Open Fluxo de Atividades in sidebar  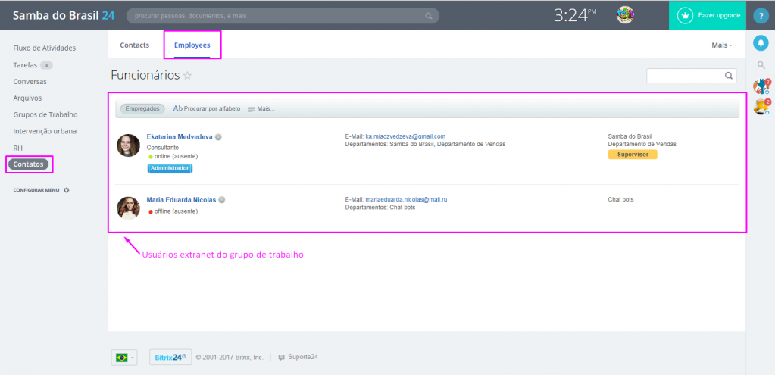(45, 48)
